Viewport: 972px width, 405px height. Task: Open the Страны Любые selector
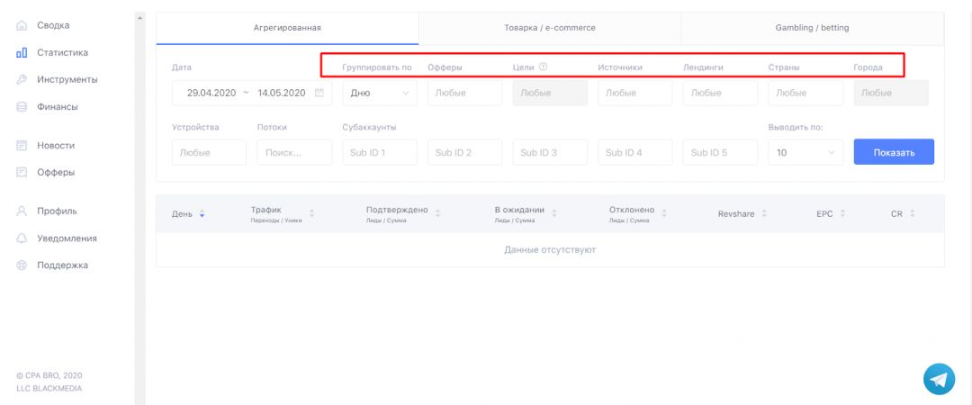pos(805,93)
